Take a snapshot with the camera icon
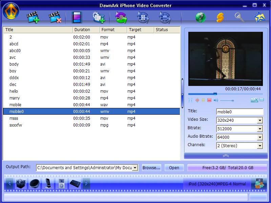The image size is (271, 203). (254, 100)
